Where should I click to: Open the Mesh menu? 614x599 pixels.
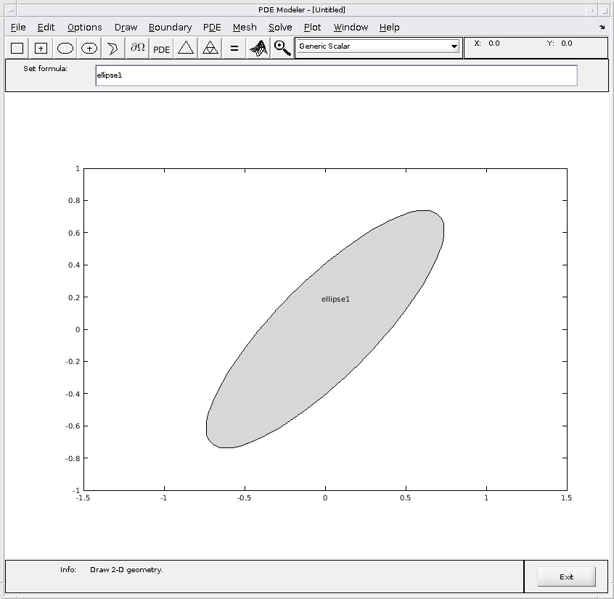pyautogui.click(x=245, y=28)
